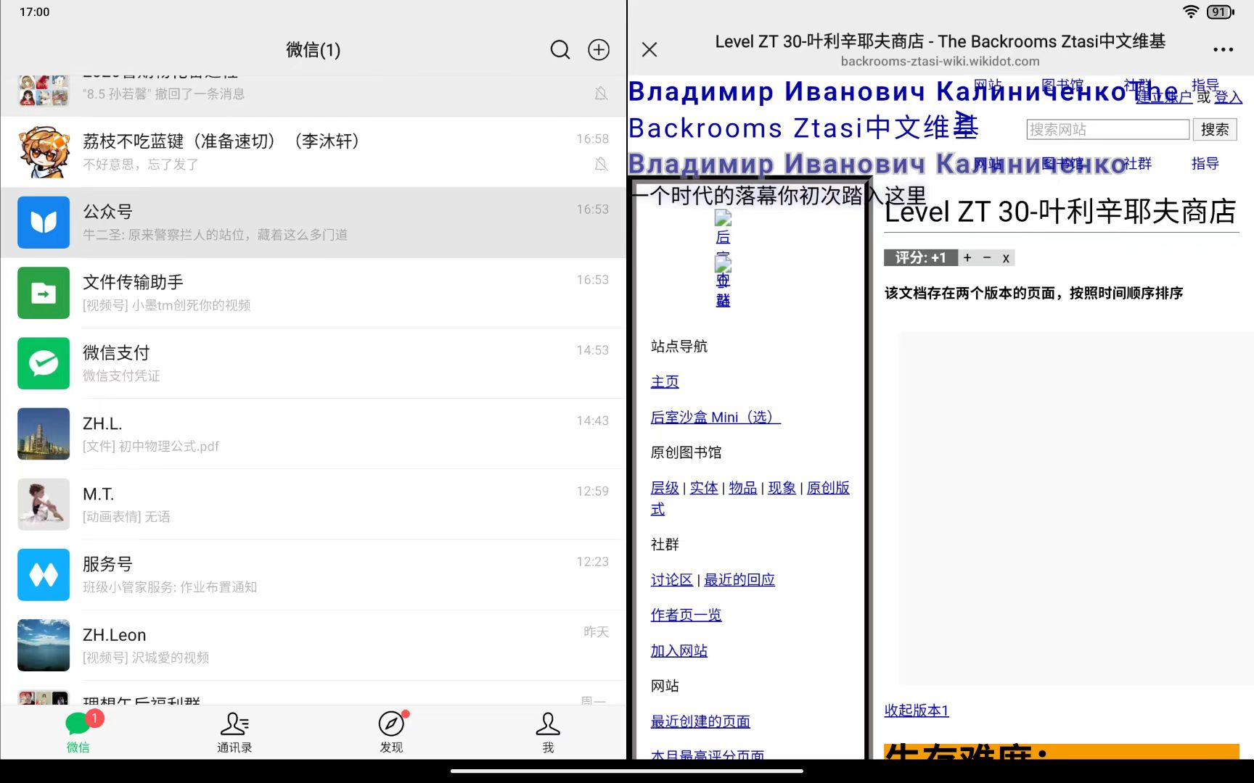Open the 文件传输助手 green folder icon
Image resolution: width=1254 pixels, height=783 pixels.
(x=44, y=293)
